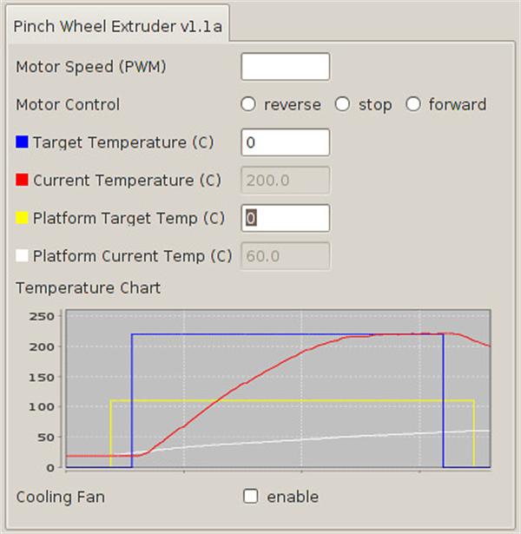Click the Temperature Chart heading

[x=88, y=287]
